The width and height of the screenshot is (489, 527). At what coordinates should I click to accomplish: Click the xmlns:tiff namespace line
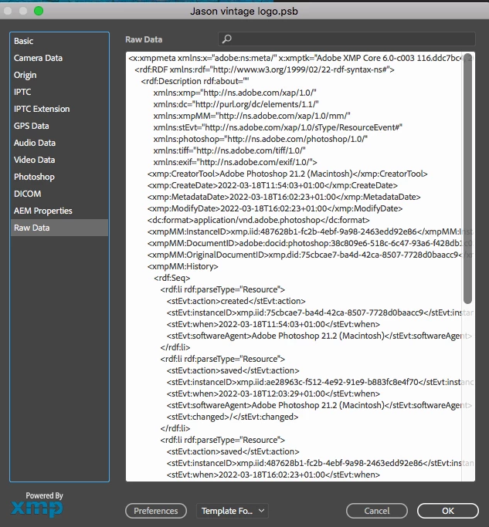(229, 150)
